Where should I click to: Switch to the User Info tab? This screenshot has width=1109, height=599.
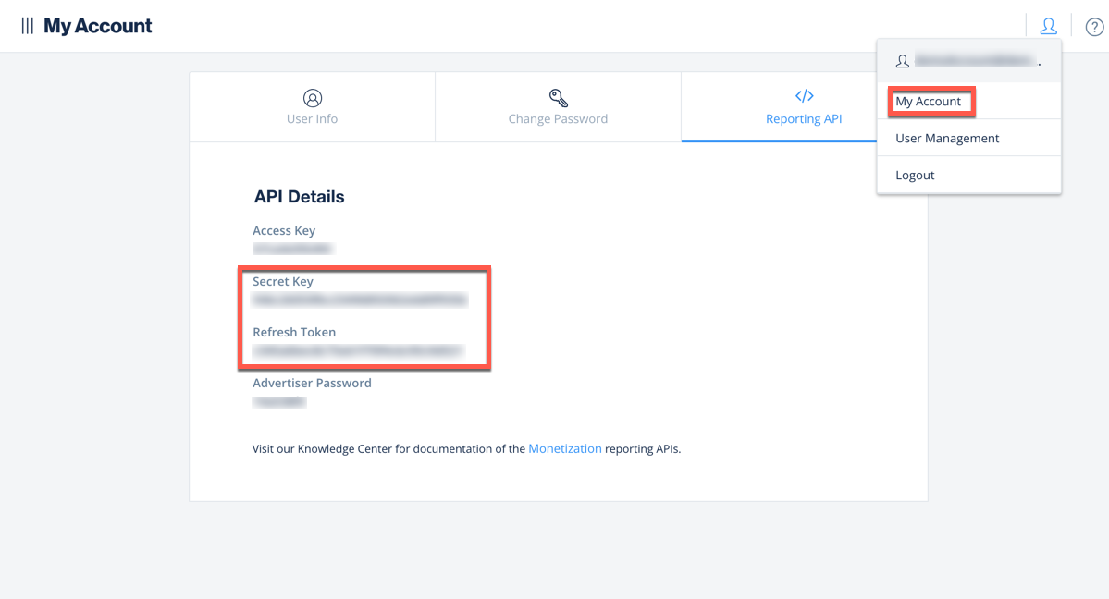[312, 118]
